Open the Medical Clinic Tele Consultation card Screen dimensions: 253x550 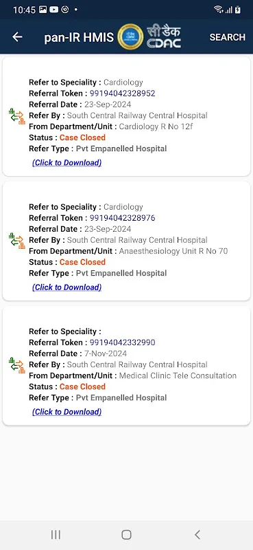pos(126,366)
